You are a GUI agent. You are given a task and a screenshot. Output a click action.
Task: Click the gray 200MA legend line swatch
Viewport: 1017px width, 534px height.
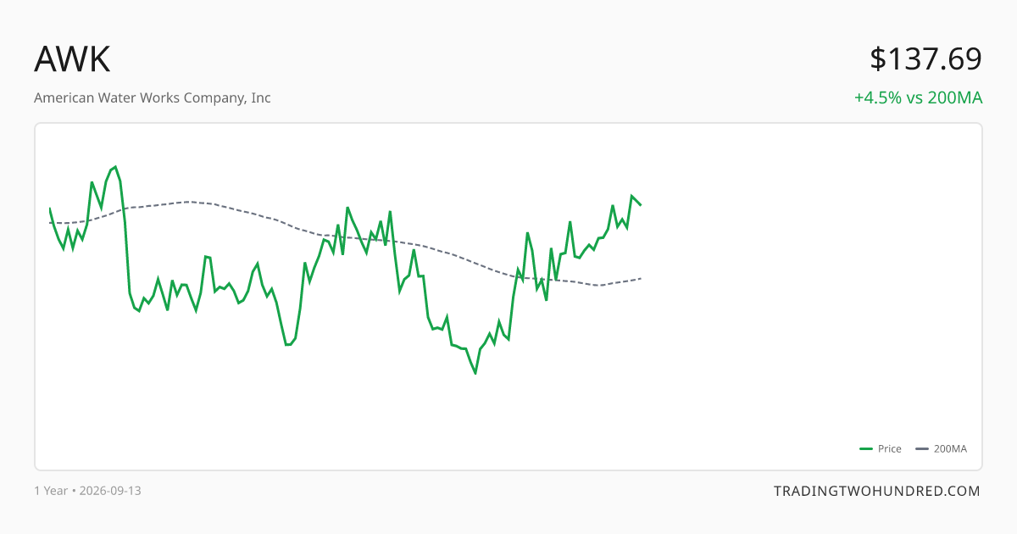coord(923,449)
